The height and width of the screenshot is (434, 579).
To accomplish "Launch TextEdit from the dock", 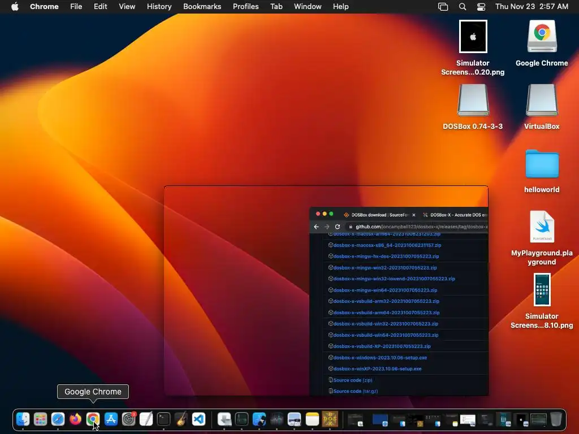I will pyautogui.click(x=146, y=419).
